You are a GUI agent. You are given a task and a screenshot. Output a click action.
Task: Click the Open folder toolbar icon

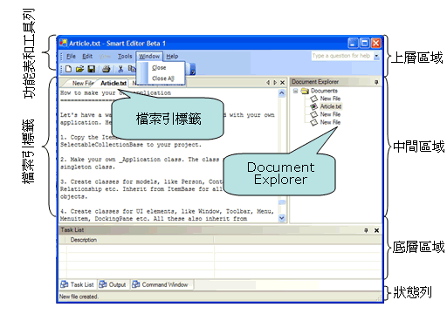coord(79,69)
